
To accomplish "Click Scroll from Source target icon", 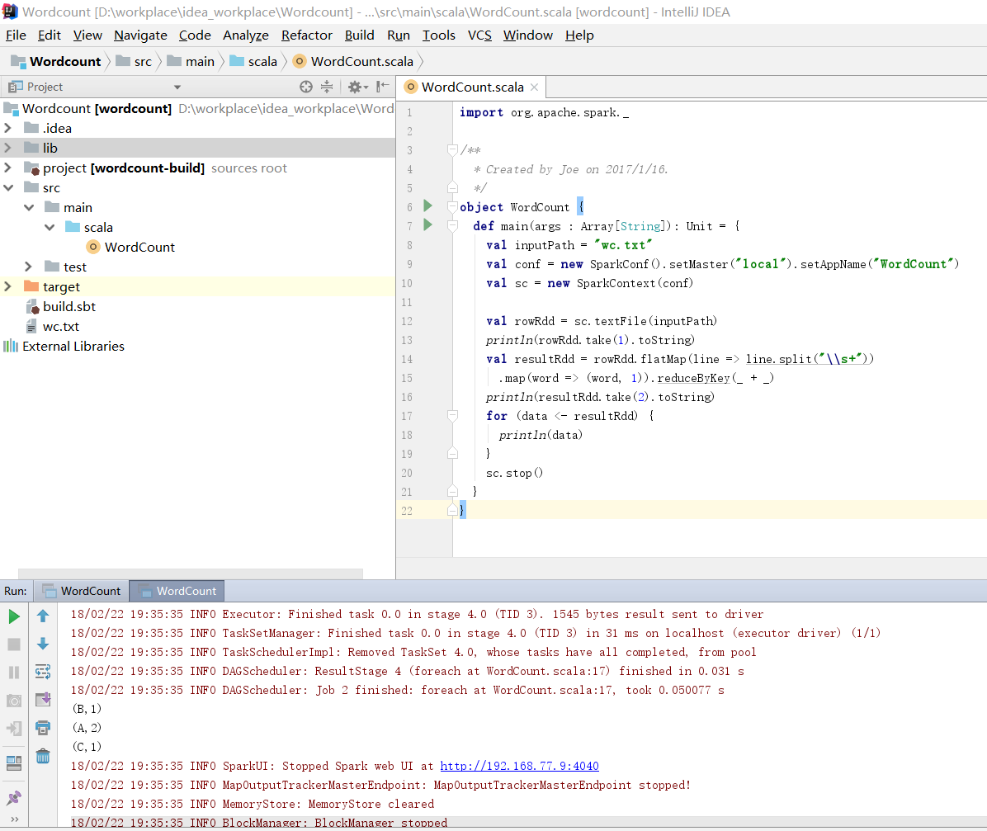I will point(306,87).
